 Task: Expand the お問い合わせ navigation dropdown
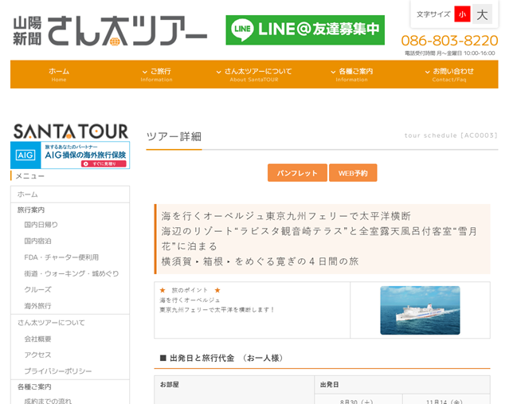coord(449,75)
